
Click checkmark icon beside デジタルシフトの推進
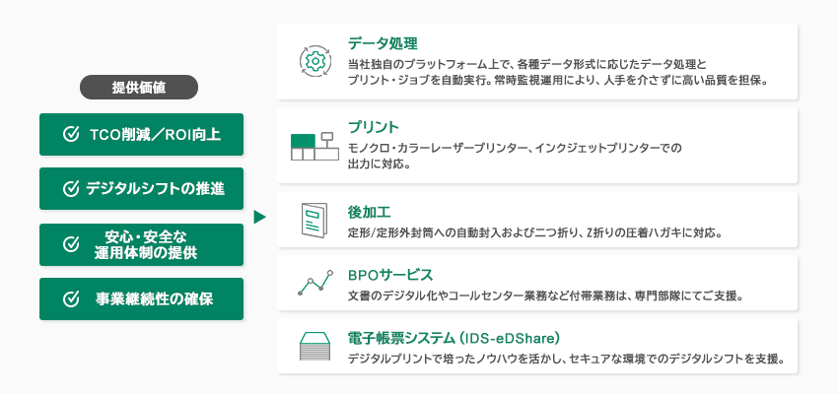[x=71, y=188]
